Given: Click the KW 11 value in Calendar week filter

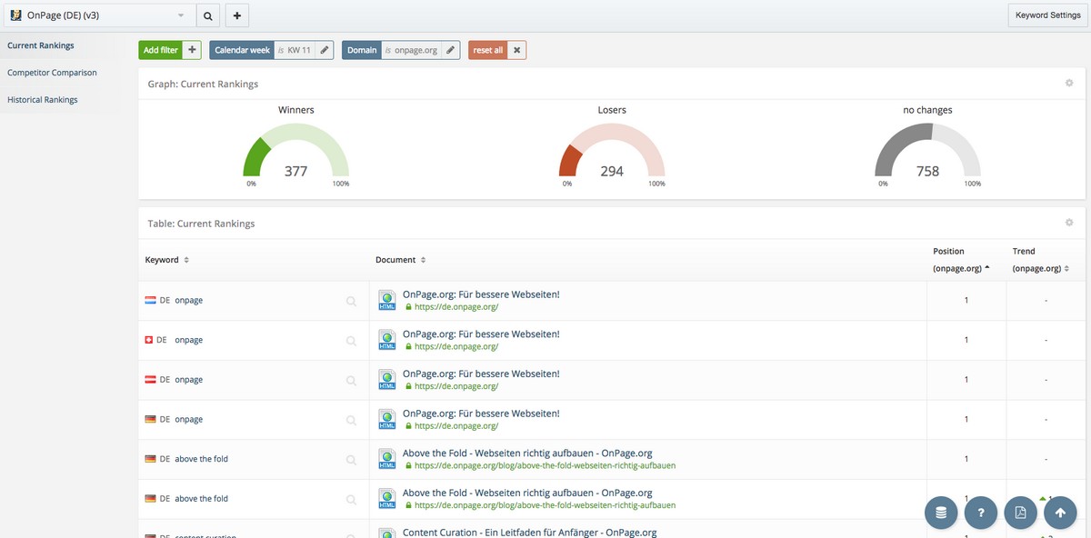Looking at the screenshot, I should click(x=300, y=50).
